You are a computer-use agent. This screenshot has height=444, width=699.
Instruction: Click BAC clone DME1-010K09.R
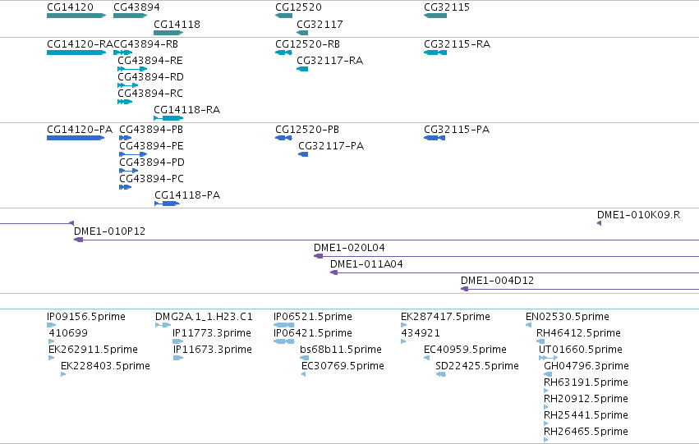pos(599,223)
